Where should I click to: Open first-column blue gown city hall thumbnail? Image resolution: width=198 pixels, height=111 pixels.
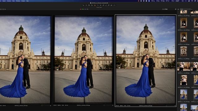pos(183,94)
